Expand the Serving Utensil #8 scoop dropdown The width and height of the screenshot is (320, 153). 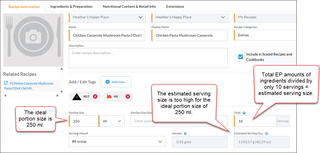[117, 141]
